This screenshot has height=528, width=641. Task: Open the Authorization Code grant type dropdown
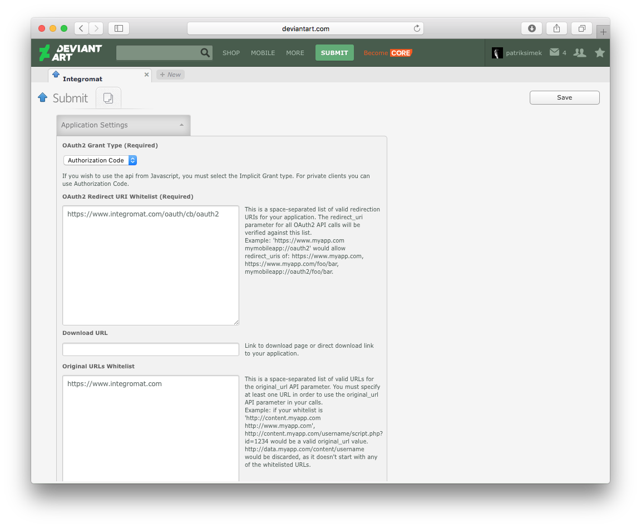100,160
